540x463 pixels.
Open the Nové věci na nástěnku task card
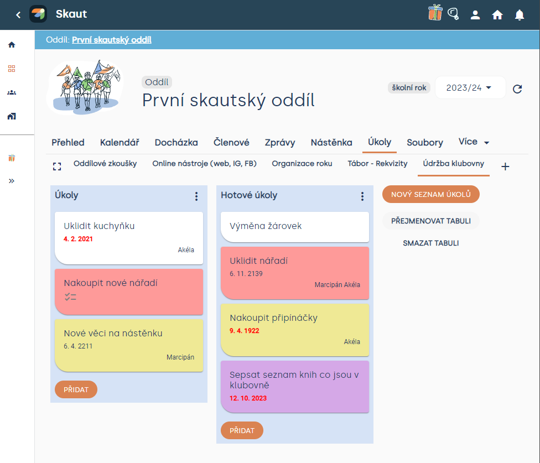pos(129,345)
